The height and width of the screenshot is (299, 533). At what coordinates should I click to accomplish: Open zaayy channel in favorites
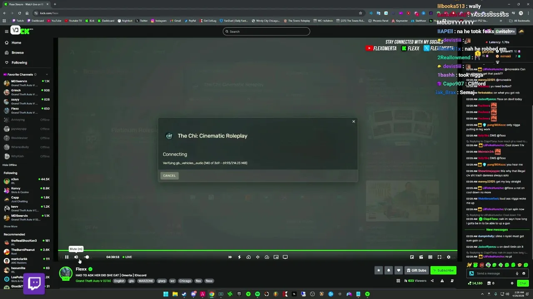[x=27, y=101]
